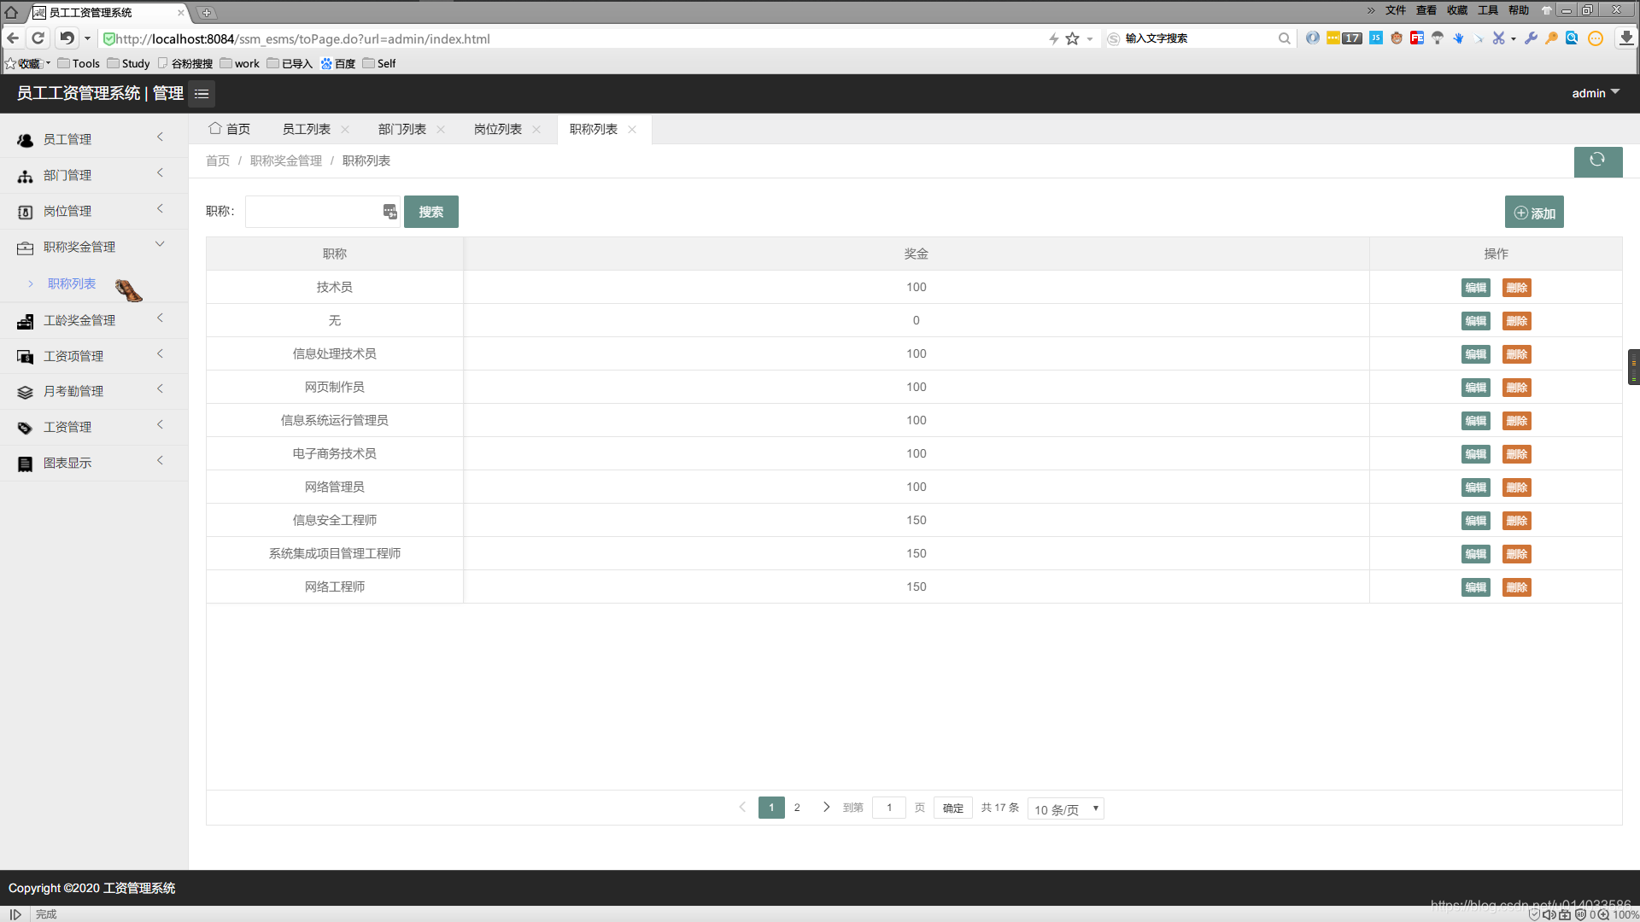
Task: Delete the 网络工程师 row
Action: pos(1516,587)
